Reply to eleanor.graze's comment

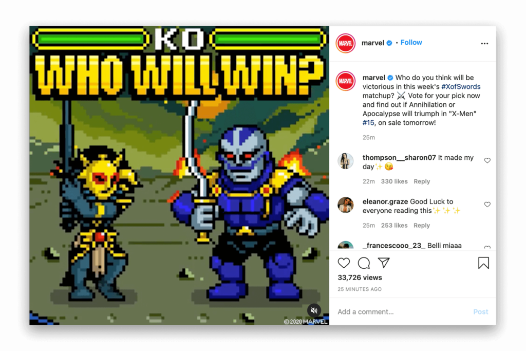tap(422, 226)
